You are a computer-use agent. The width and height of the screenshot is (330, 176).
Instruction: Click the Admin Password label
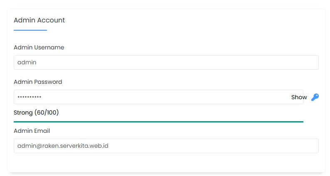(x=38, y=82)
